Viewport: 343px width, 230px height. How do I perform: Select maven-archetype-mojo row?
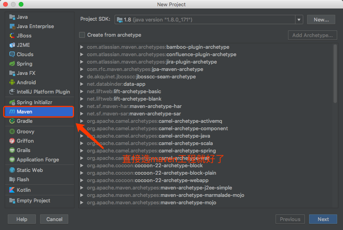(x=207, y=203)
